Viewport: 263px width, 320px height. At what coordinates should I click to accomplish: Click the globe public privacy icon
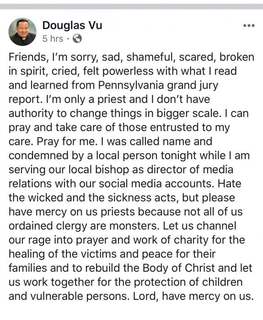(x=77, y=39)
